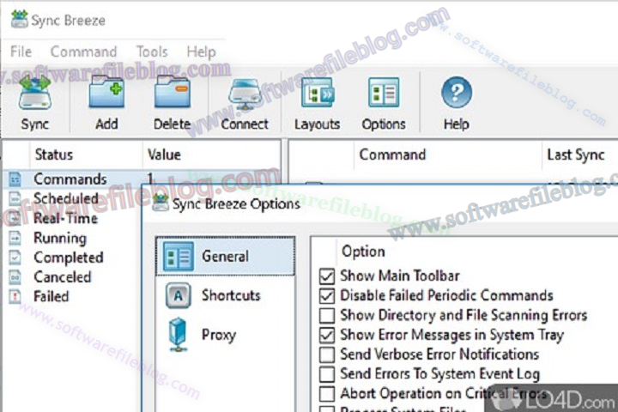618x412 pixels.
Task: Click the icon beside Completed status row
Action: tap(15, 257)
